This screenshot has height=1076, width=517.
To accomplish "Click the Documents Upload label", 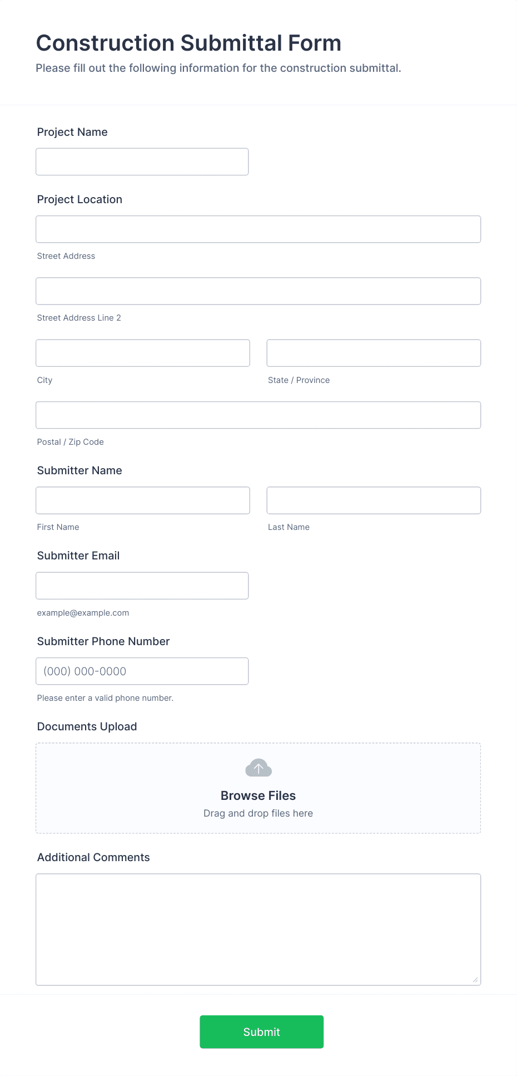I will coord(87,726).
